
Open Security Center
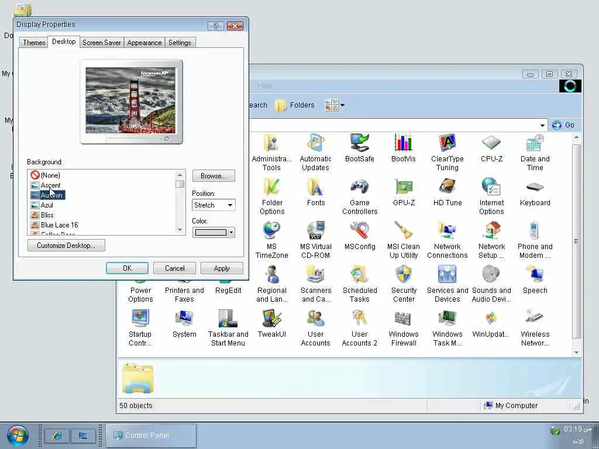pyautogui.click(x=404, y=285)
